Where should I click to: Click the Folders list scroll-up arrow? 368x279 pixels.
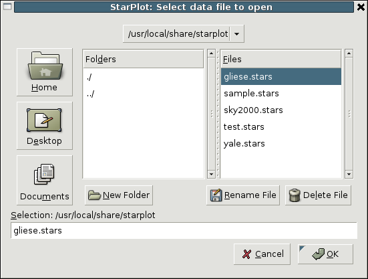[212, 54]
